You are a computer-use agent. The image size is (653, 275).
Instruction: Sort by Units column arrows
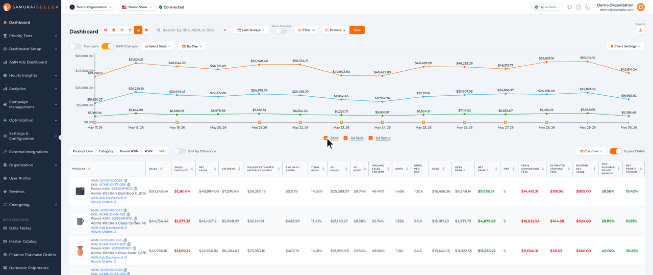[x=407, y=169]
